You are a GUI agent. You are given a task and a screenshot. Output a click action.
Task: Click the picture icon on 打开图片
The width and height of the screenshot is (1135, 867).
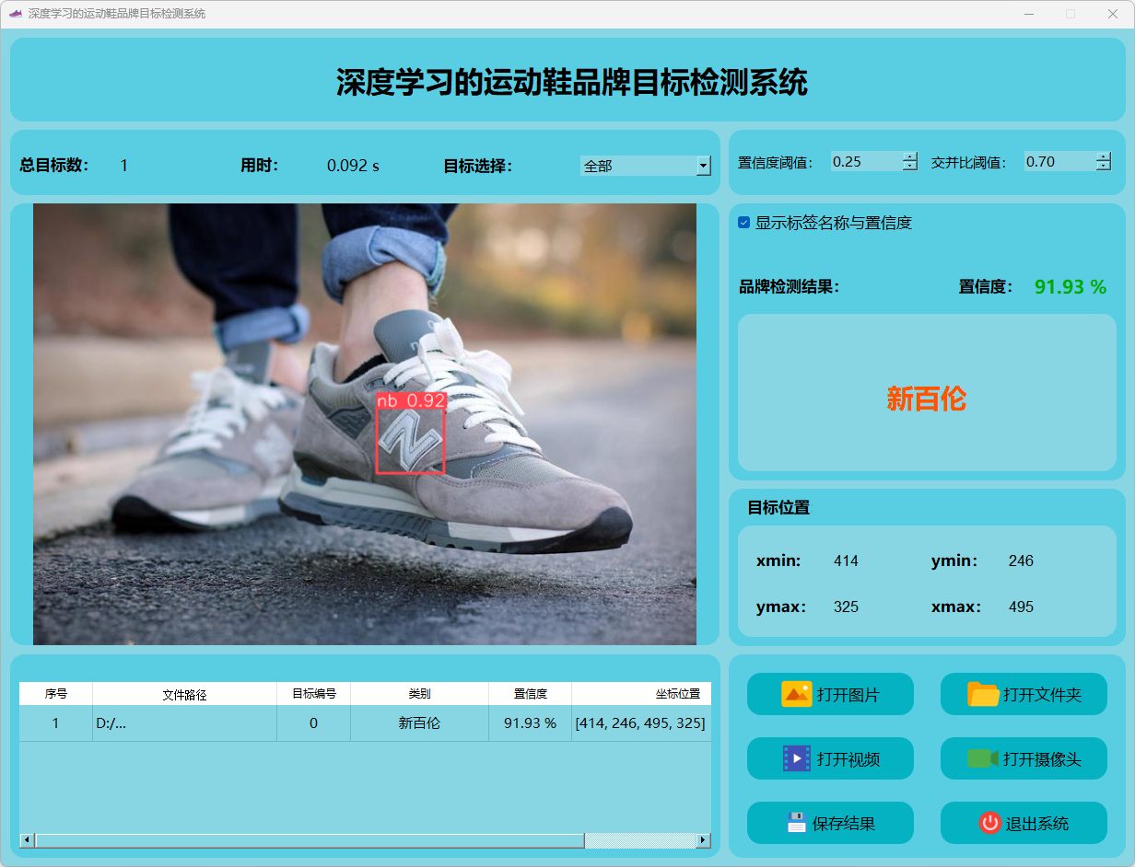tap(796, 694)
